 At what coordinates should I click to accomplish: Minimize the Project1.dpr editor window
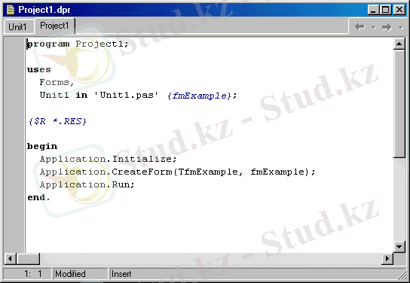[372, 10]
